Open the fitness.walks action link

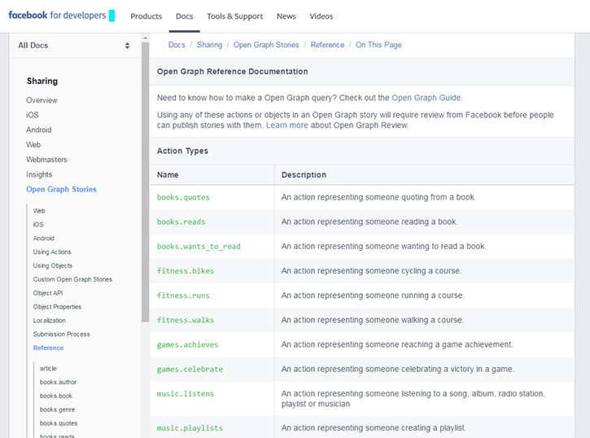[x=186, y=320]
